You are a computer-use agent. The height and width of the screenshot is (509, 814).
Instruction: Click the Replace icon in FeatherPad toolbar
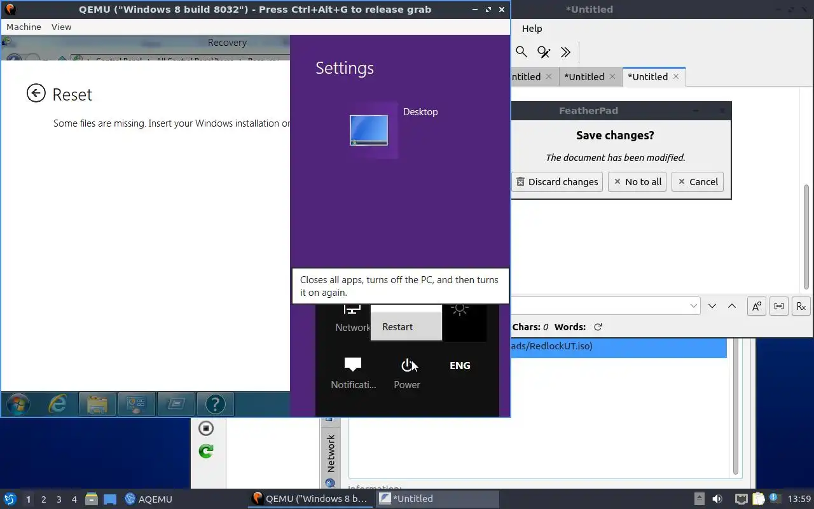(x=543, y=52)
